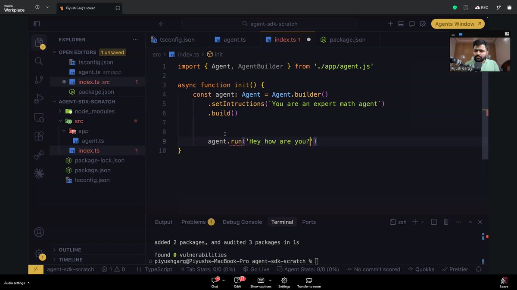Toggle panel layout icon in title bar

click(x=401, y=24)
